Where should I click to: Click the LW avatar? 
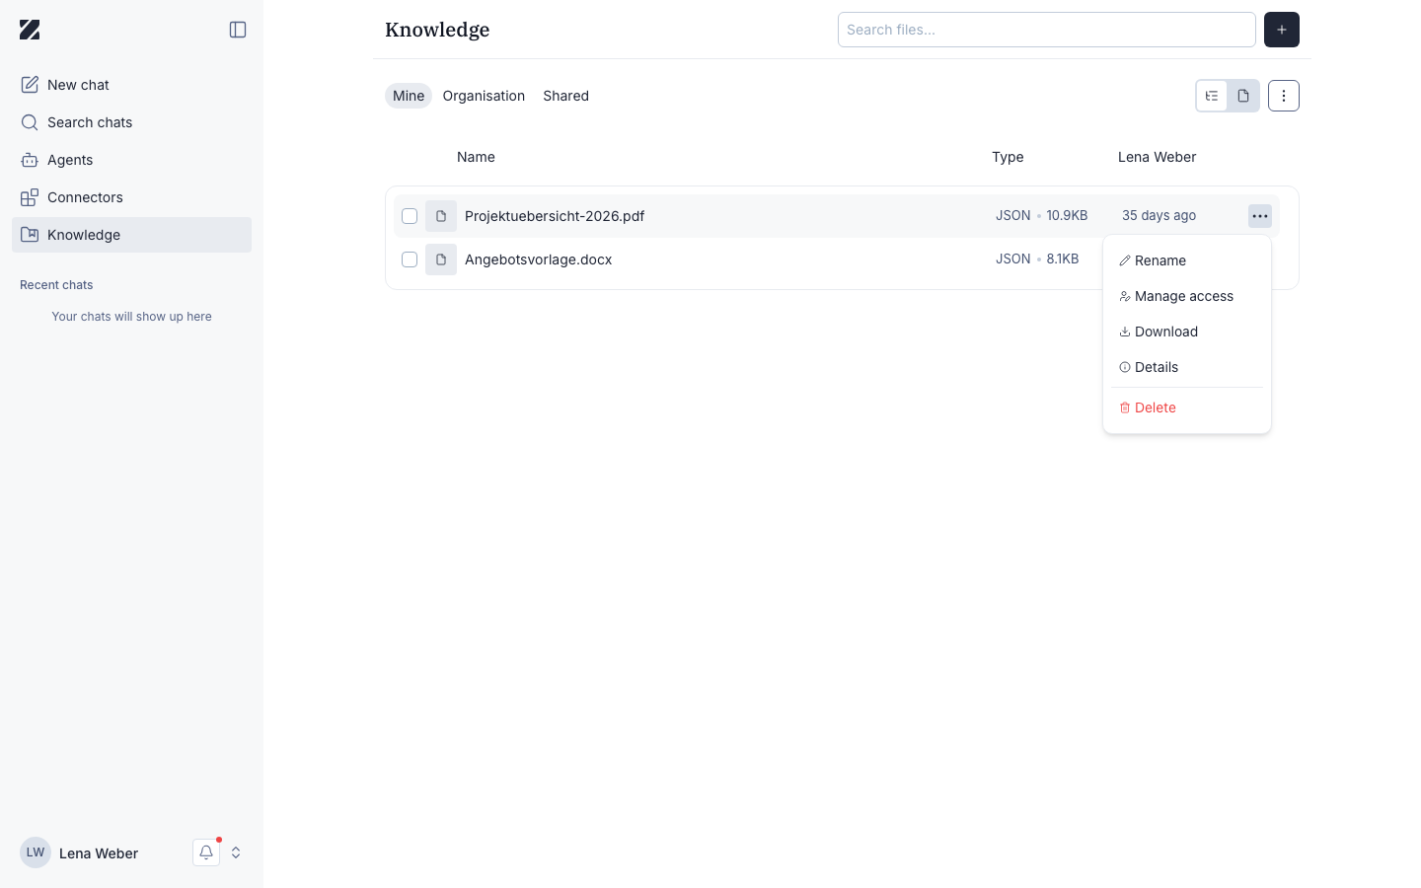pos(36,852)
